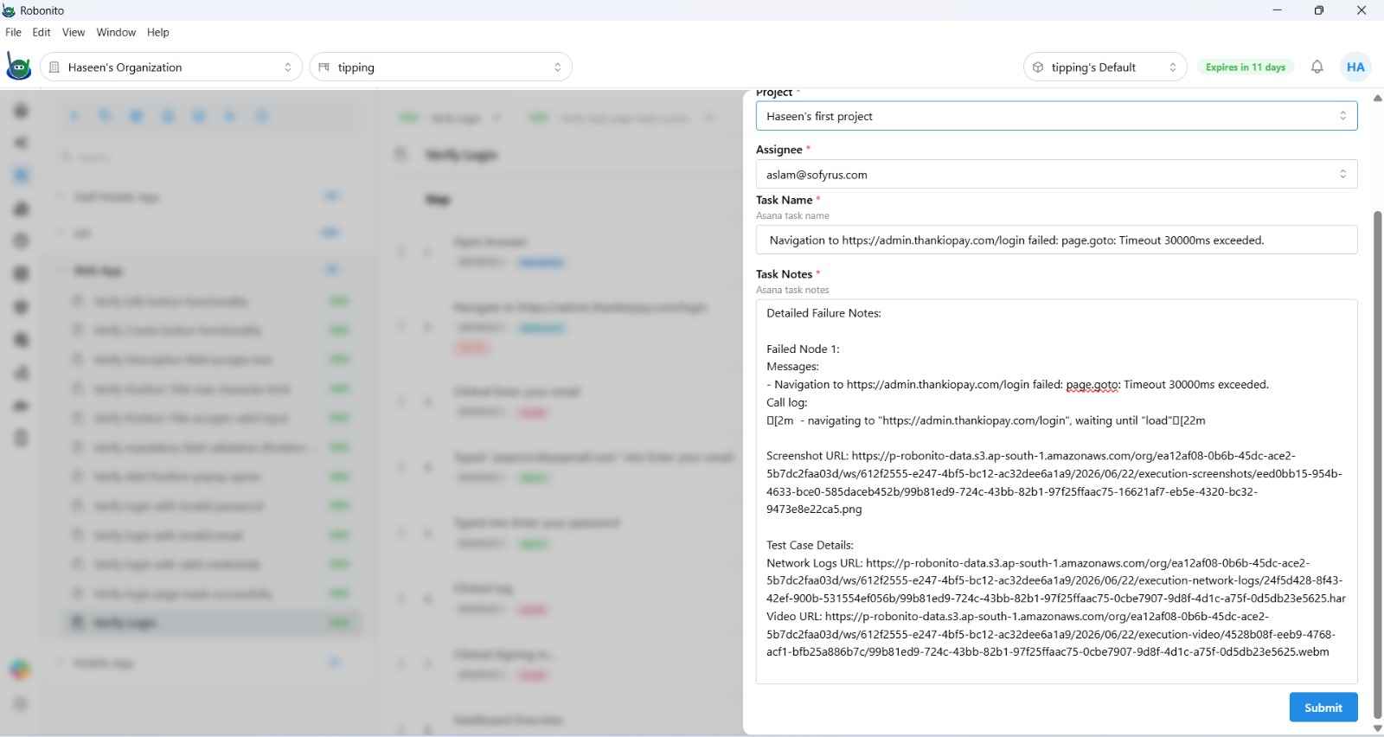The image size is (1384, 737).
Task: Open the notifications bell
Action: tap(1317, 67)
